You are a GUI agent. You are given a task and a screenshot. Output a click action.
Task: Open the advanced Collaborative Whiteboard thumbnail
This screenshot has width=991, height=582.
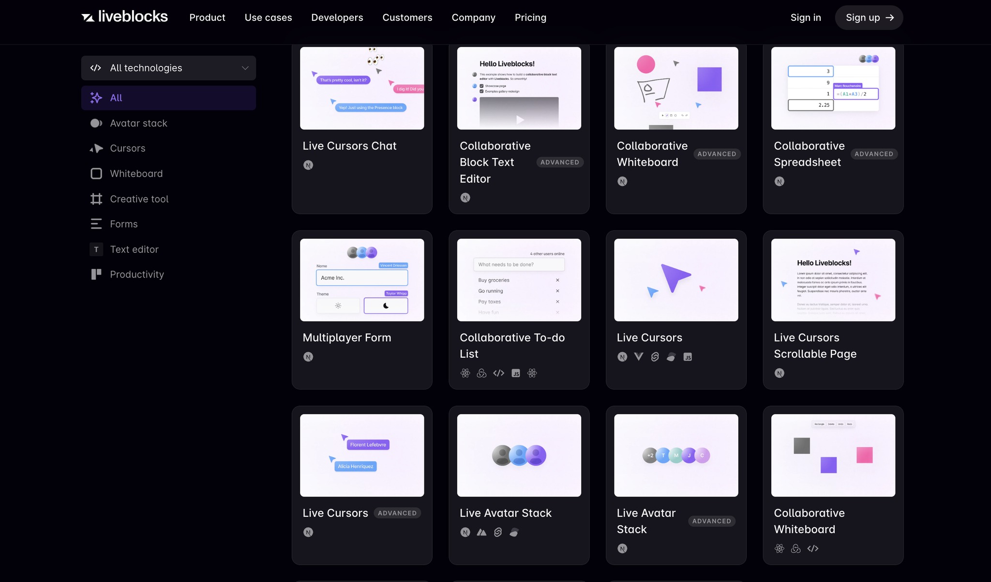pyautogui.click(x=676, y=88)
